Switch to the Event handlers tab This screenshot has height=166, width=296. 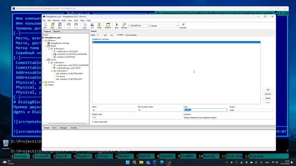[131, 35]
